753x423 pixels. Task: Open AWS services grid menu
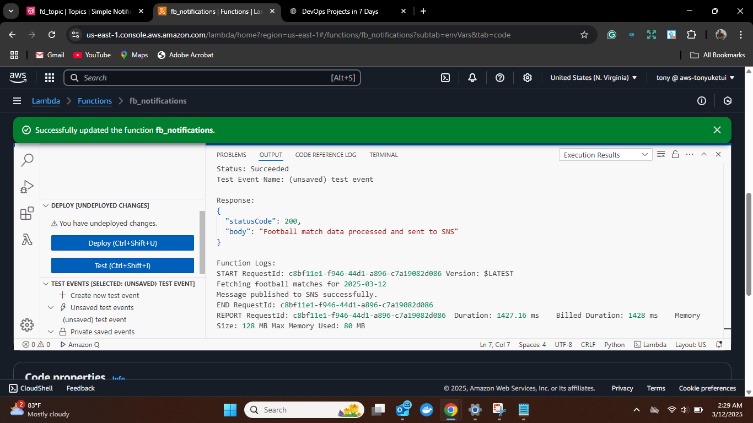click(x=50, y=78)
